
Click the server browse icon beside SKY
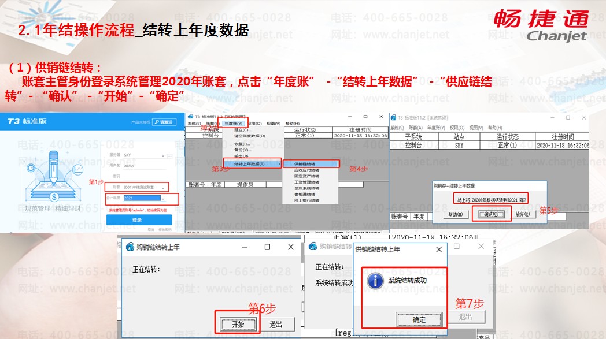(x=169, y=157)
